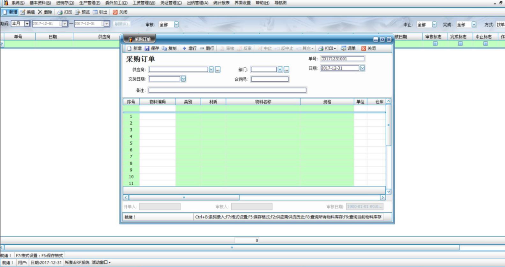505x267 pixels.
Task: Click the 备注 input field
Action: [x=227, y=90]
